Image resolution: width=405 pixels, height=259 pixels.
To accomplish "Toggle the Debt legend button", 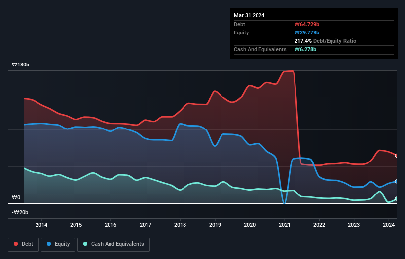I will 23,244.
